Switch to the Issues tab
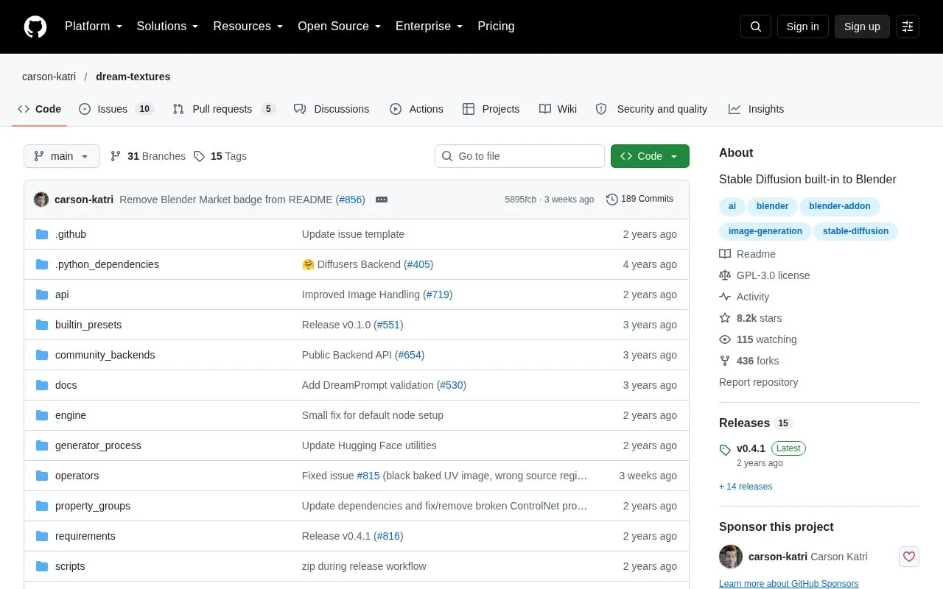 click(116, 109)
